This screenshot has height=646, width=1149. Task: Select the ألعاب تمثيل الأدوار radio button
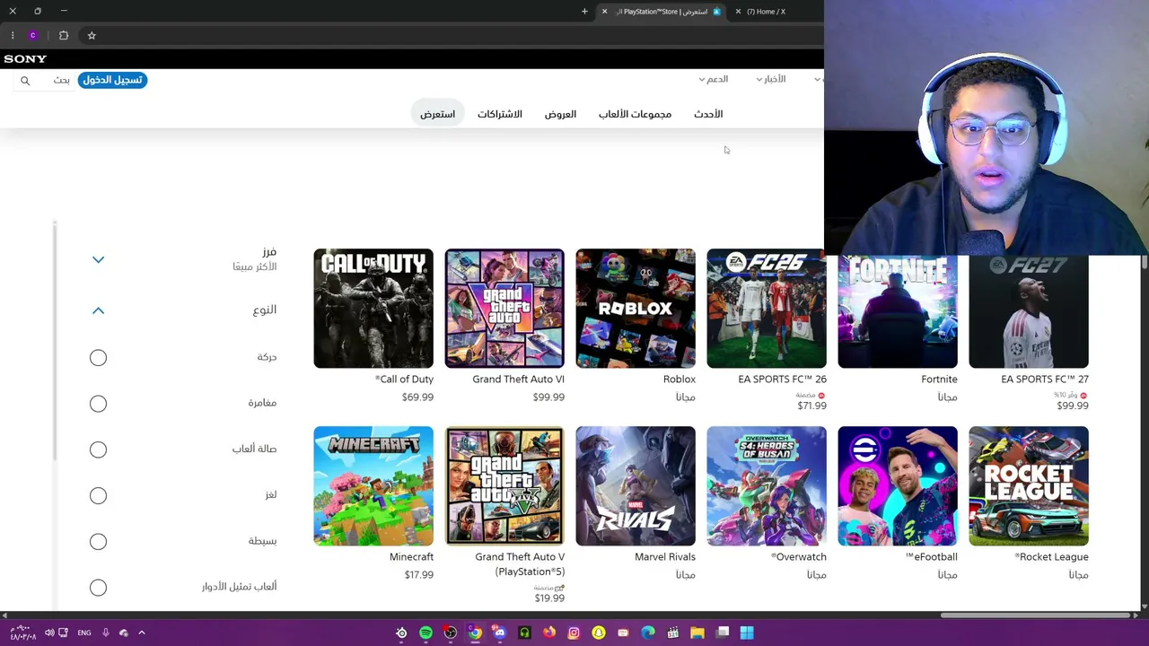[x=98, y=588]
